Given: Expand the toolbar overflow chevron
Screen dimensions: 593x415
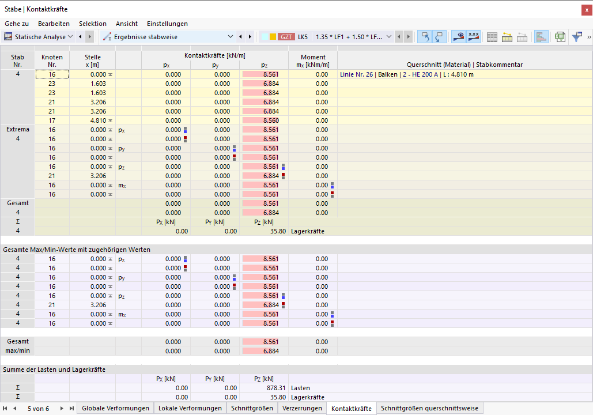Looking at the screenshot, I should [x=589, y=37].
